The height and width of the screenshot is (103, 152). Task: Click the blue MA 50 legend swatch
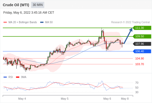click(42, 22)
